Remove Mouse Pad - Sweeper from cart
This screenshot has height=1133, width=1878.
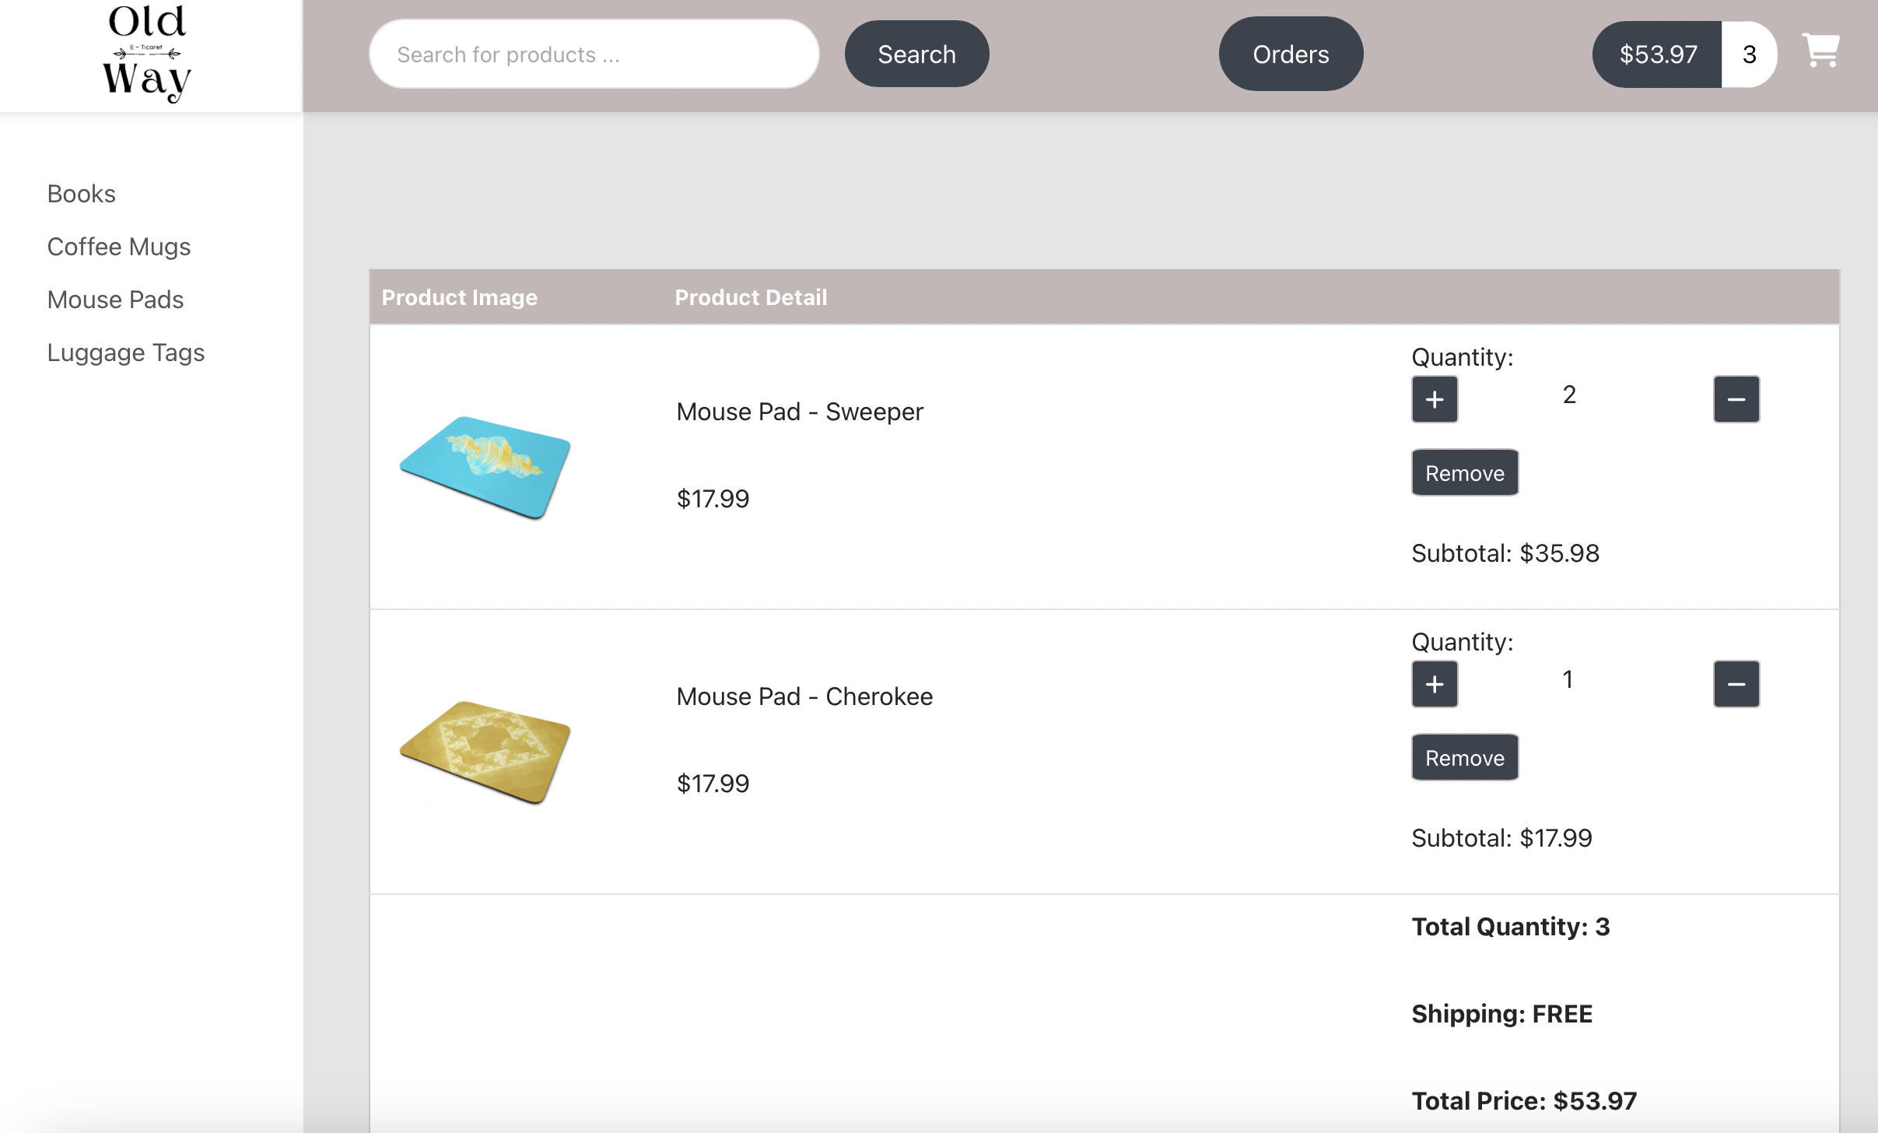pyautogui.click(x=1463, y=472)
